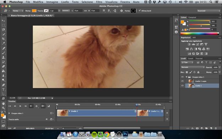
Task: Open the Filtro menu
Action: [99, 2]
